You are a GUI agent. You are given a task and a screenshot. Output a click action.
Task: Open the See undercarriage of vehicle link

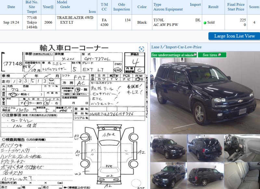click(x=174, y=55)
